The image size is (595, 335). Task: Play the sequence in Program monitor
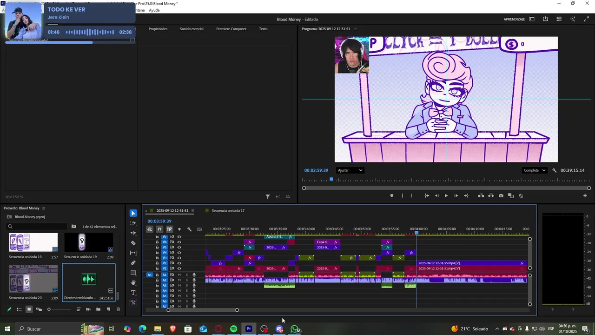(446, 196)
